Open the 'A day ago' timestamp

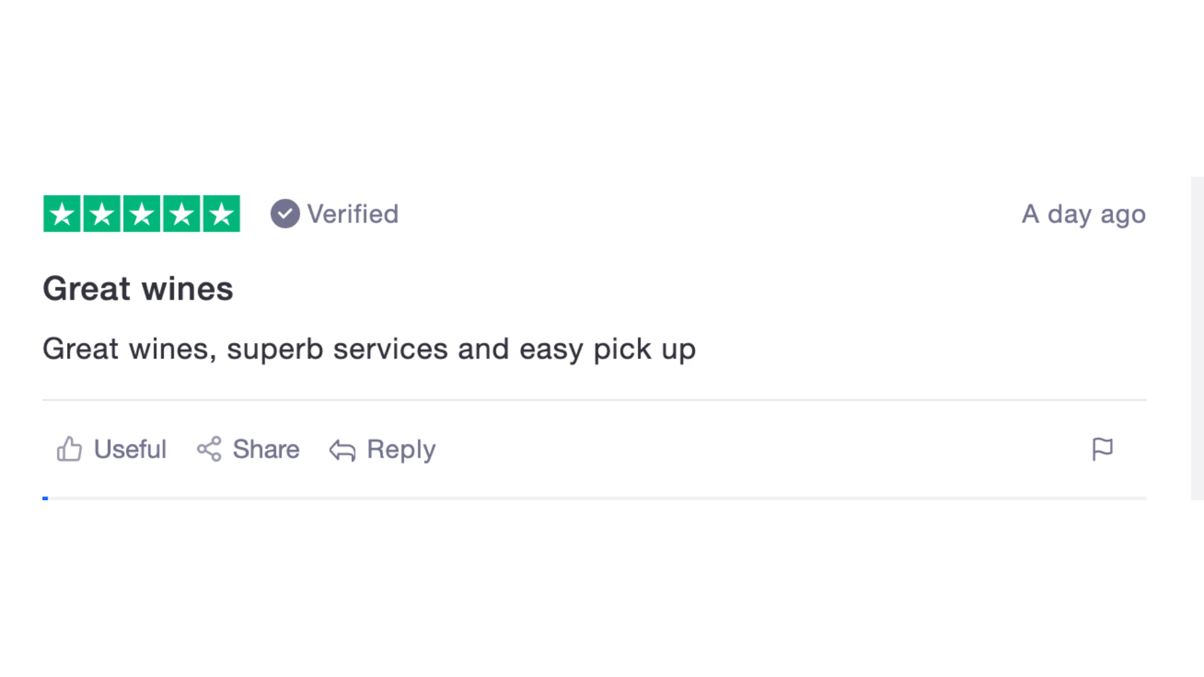pyautogui.click(x=1084, y=214)
